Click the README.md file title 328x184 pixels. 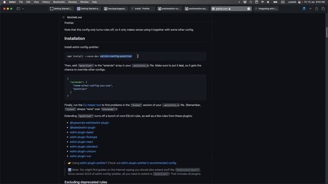(74, 17)
